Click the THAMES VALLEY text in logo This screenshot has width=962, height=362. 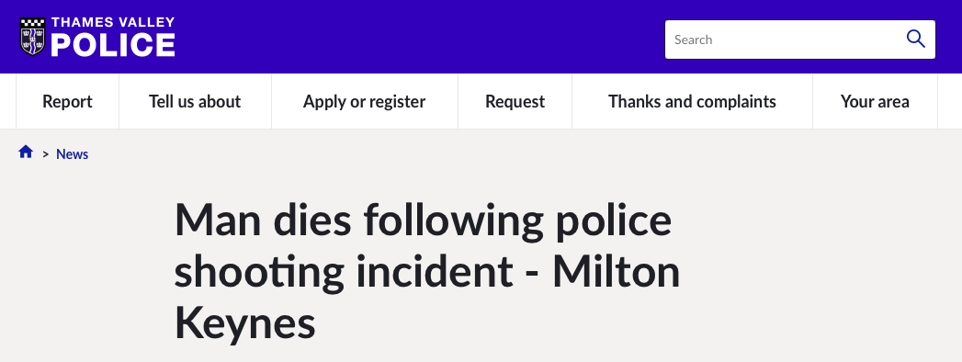113,23
